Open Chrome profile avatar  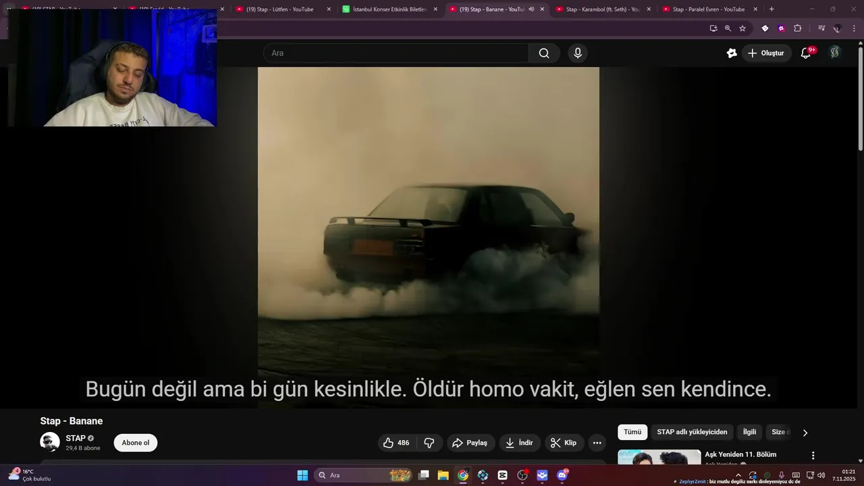pyautogui.click(x=838, y=28)
